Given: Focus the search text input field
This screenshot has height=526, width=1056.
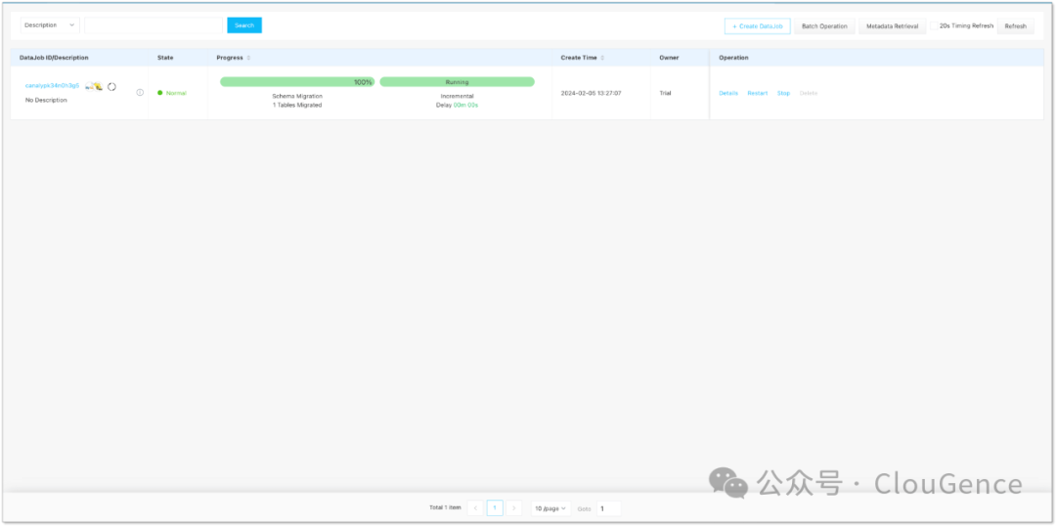Looking at the screenshot, I should [154, 24].
